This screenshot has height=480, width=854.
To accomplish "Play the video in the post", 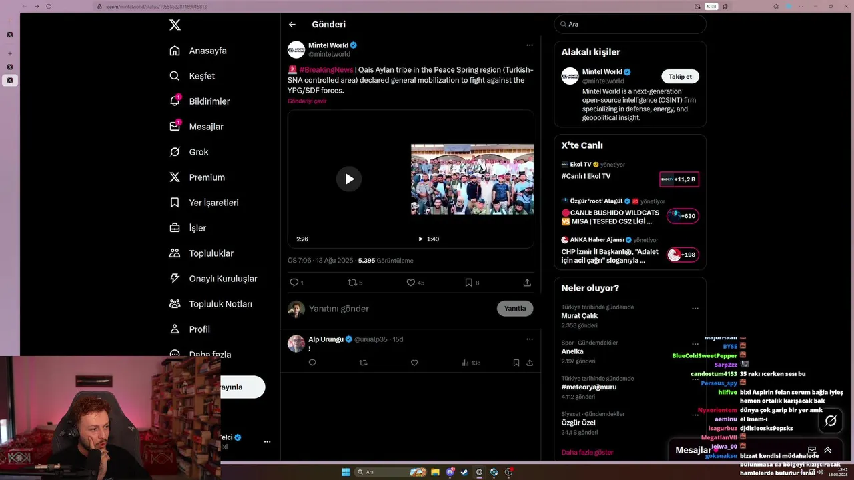I will (x=349, y=179).
